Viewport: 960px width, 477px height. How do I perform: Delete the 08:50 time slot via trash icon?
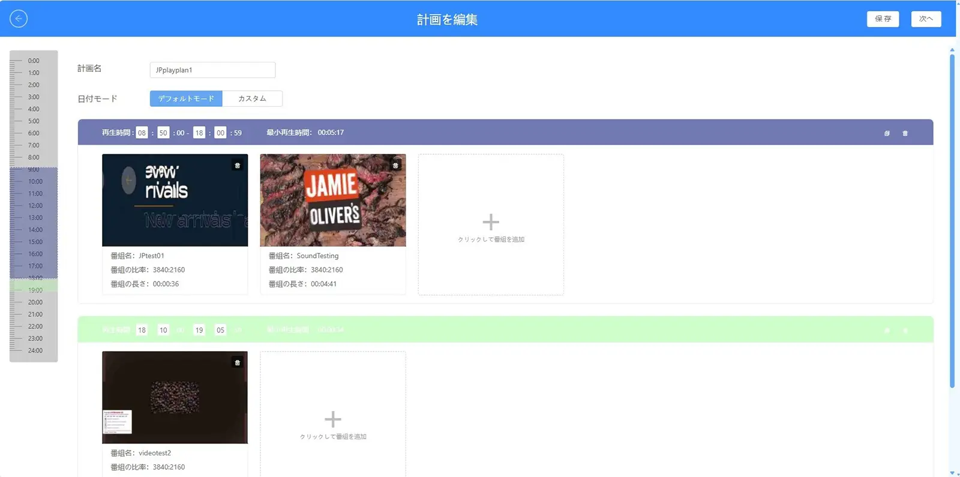pyautogui.click(x=905, y=133)
